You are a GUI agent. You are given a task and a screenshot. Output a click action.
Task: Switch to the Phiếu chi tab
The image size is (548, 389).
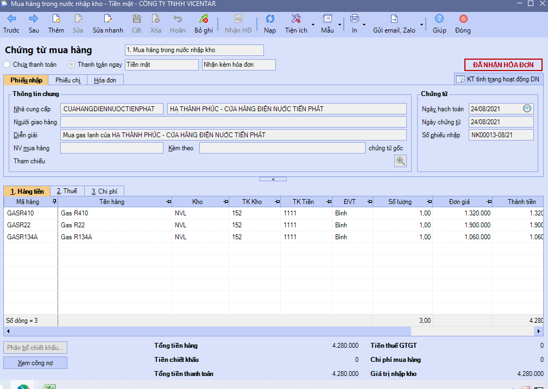pos(68,80)
